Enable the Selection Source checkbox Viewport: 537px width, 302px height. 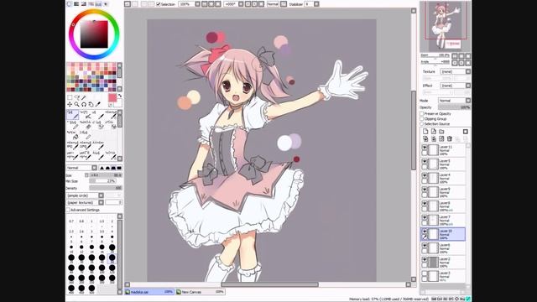pos(422,124)
